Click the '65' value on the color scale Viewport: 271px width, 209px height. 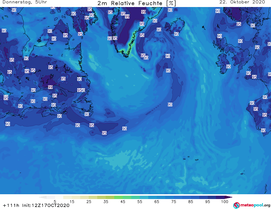click(157, 202)
